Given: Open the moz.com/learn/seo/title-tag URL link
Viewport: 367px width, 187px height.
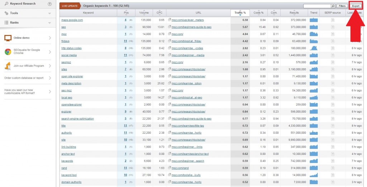Looking at the screenshot, I should (x=188, y=126).
